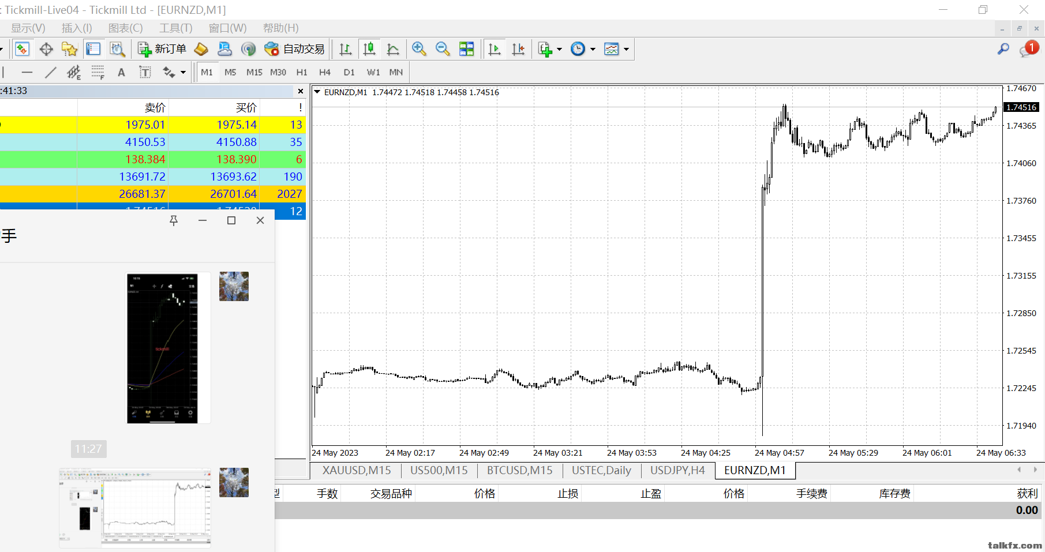Switch chart to bar chart mode

click(x=346, y=49)
